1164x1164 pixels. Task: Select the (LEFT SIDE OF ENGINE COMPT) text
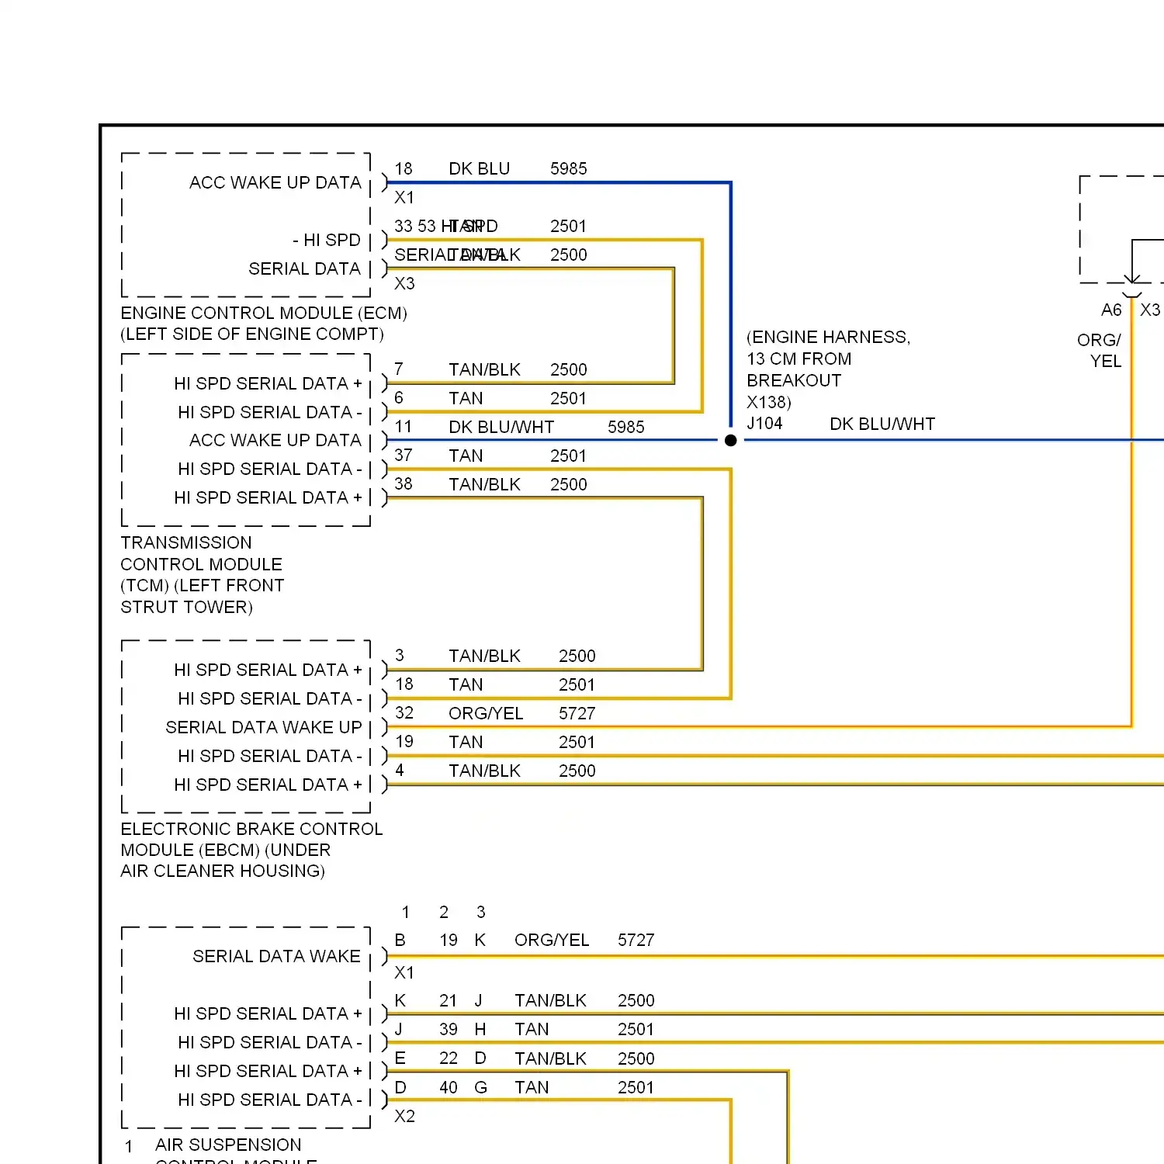coord(252,334)
